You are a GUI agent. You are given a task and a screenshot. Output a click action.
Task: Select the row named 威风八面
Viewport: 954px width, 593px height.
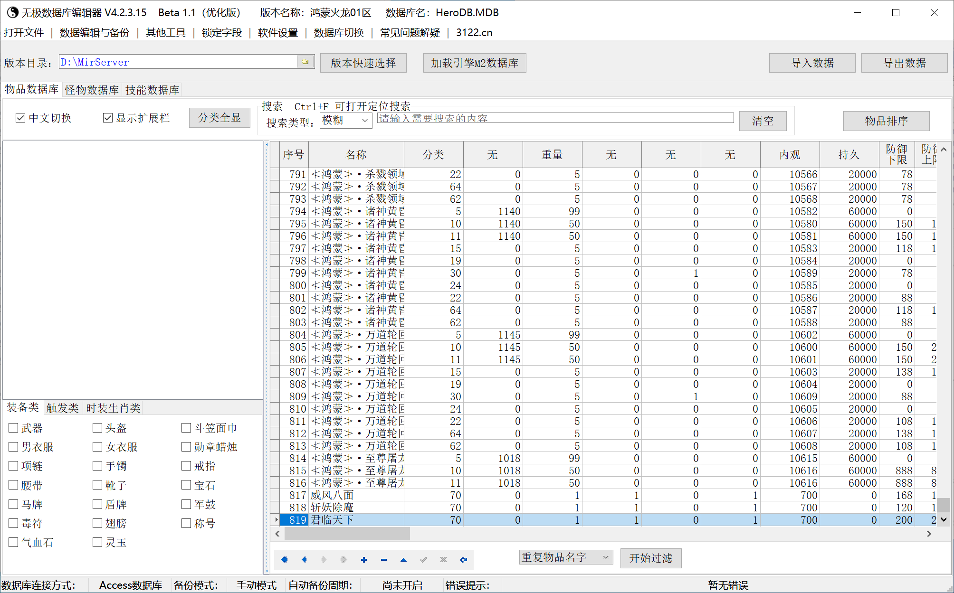point(603,495)
